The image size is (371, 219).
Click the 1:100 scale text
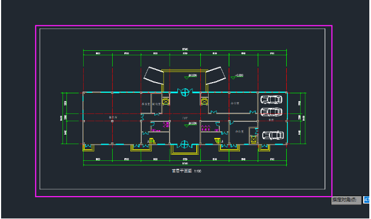197,171
